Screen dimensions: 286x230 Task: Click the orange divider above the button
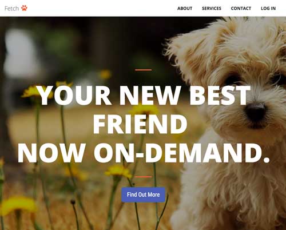[143, 177]
